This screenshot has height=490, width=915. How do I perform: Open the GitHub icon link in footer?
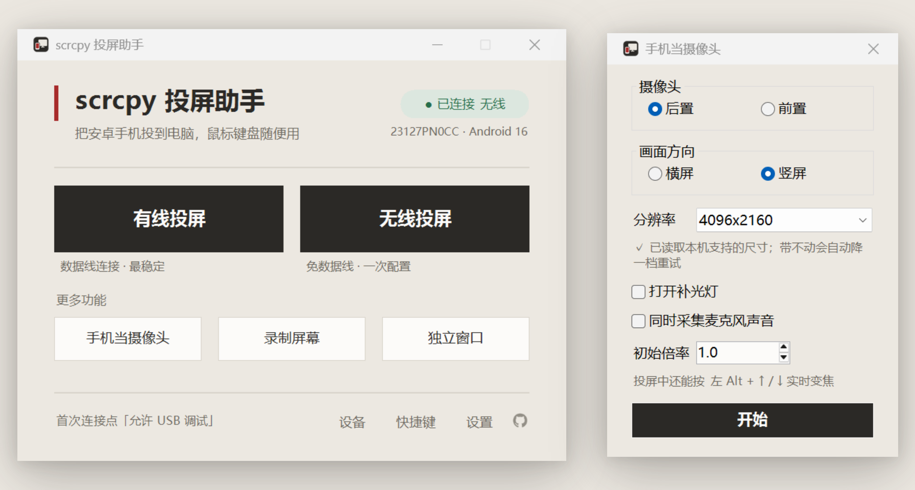[520, 421]
